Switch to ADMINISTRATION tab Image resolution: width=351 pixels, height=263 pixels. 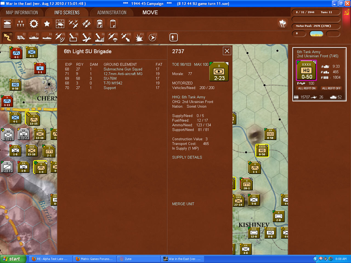112,13
